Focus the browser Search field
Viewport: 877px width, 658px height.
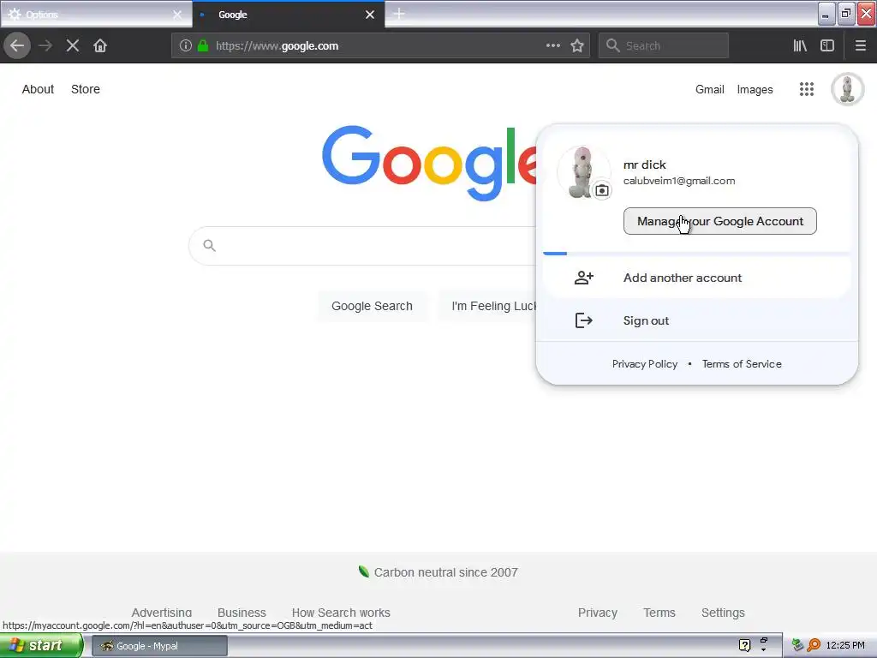[664, 46]
